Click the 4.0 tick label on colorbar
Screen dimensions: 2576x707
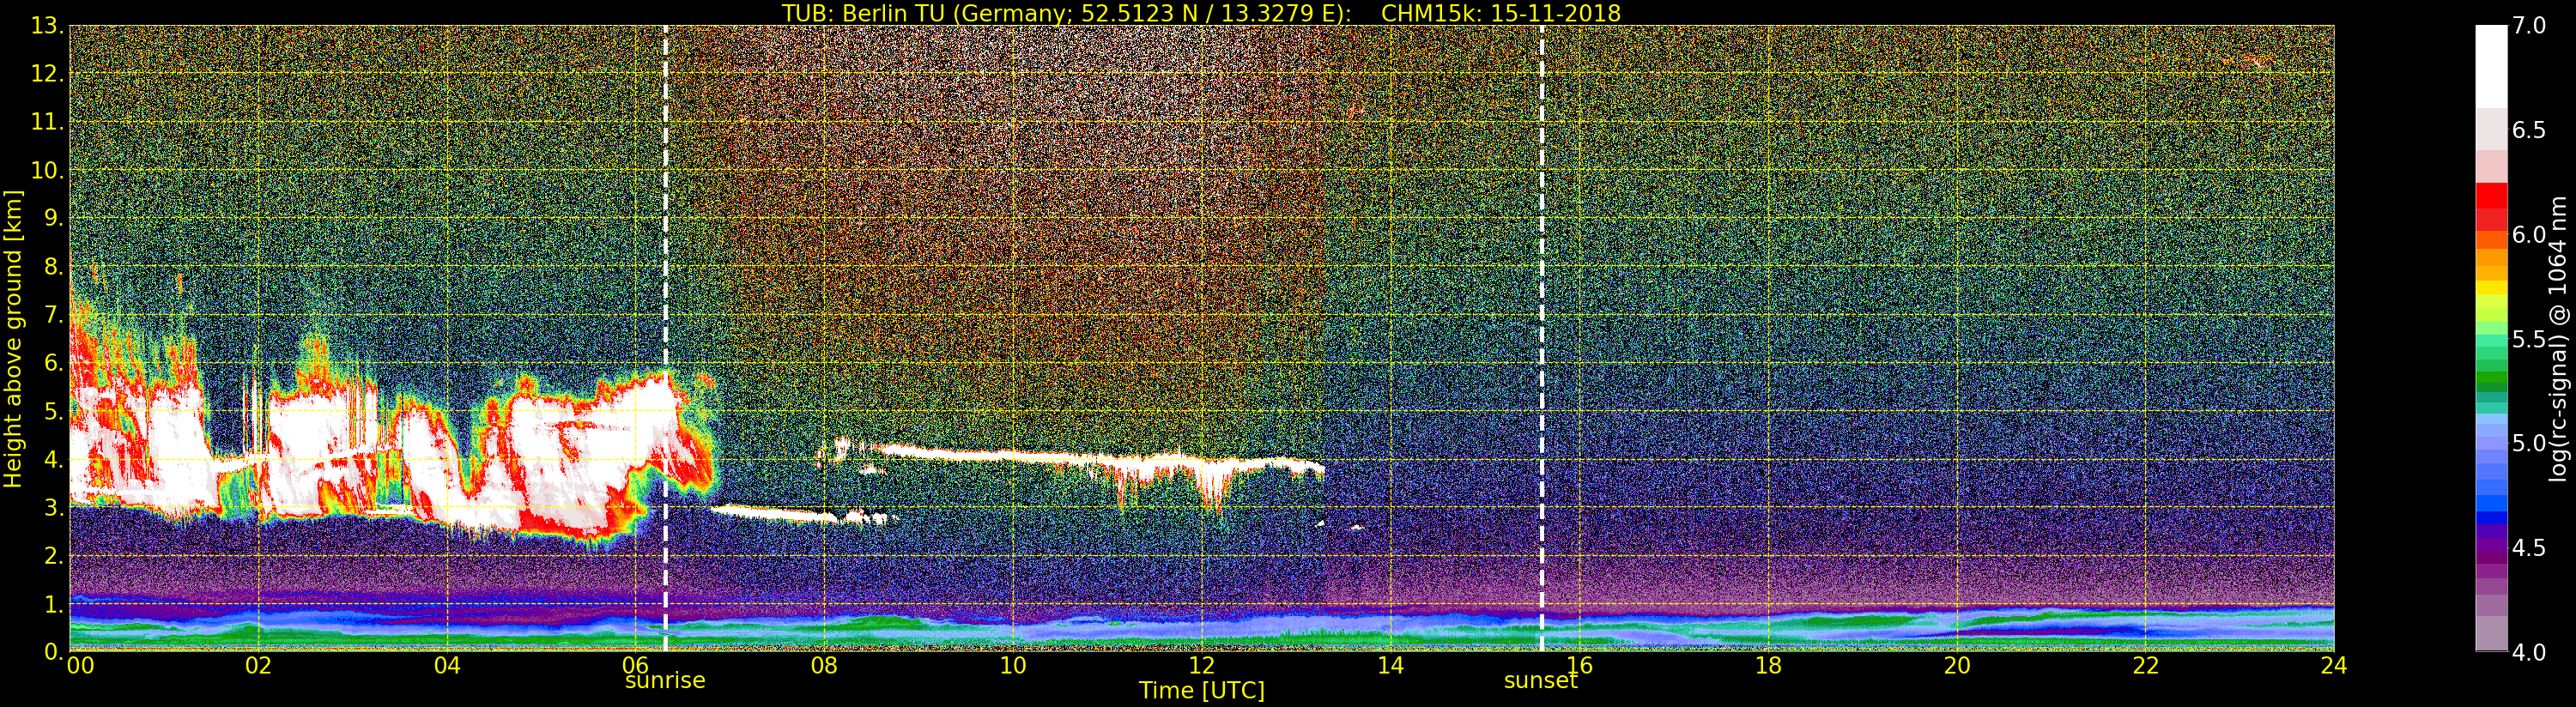click(2529, 653)
